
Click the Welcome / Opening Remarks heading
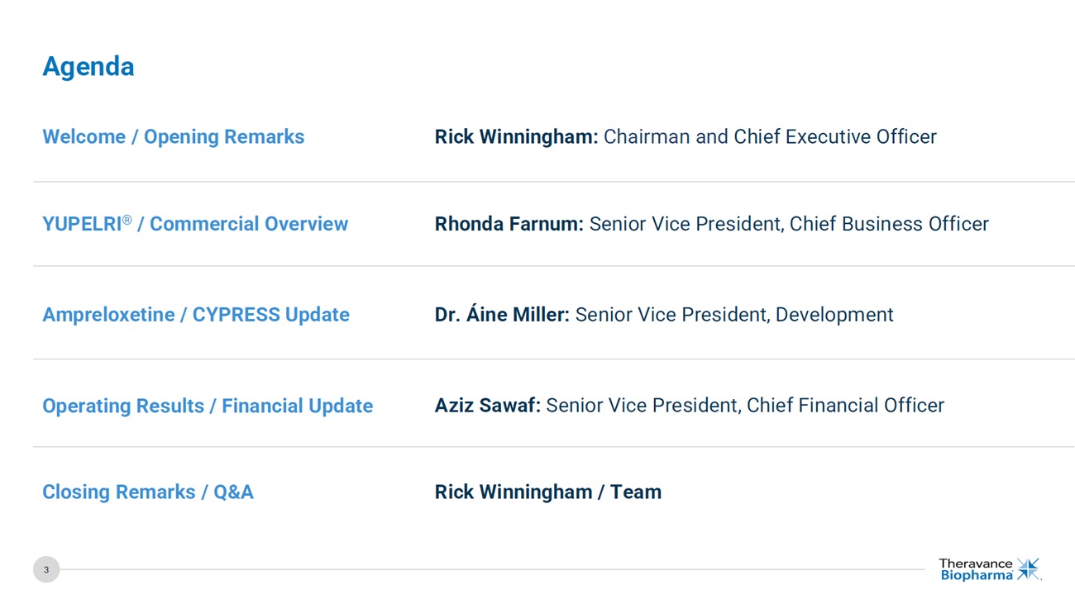174,136
